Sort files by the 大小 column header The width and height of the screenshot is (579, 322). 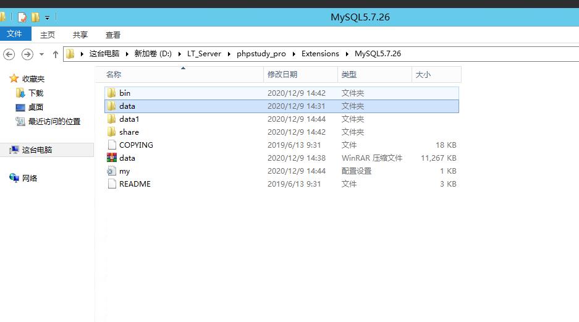tap(423, 75)
